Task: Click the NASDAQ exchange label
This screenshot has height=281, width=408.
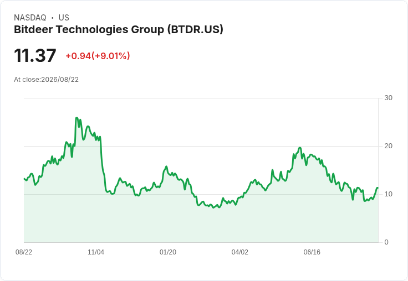Action: (30, 18)
